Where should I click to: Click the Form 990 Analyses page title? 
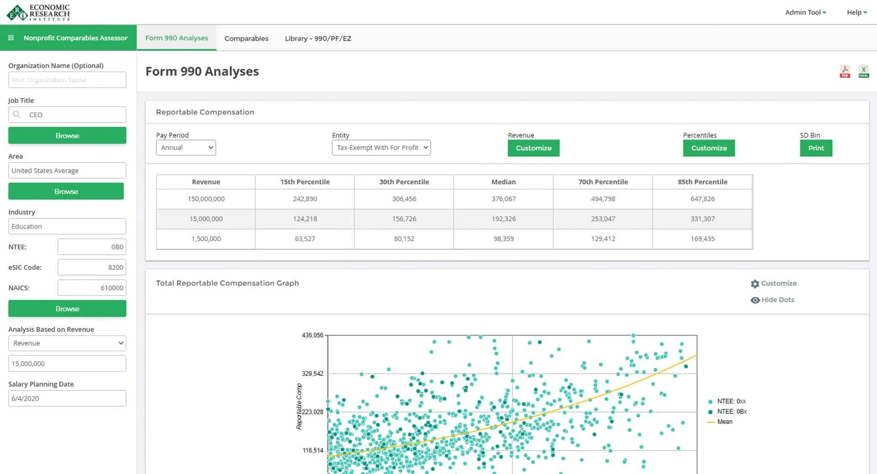pos(202,72)
